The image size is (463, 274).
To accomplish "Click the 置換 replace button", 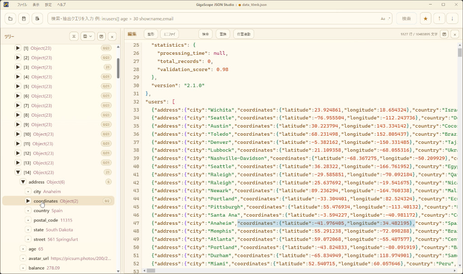I will [223, 34].
